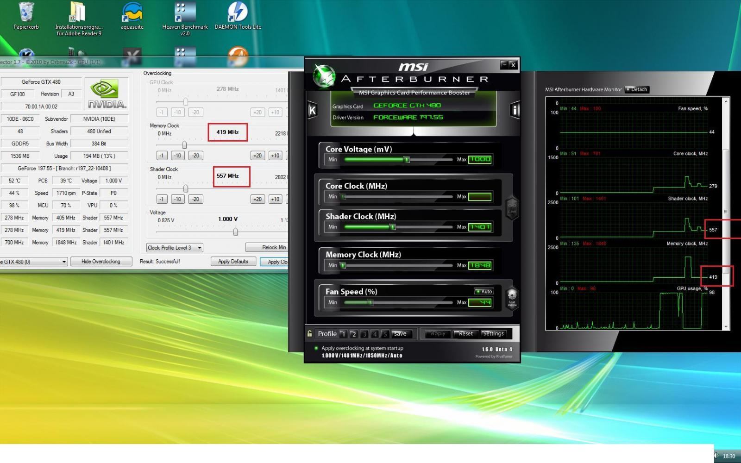Click Shader Clock +10 in Inspector

[x=275, y=199]
